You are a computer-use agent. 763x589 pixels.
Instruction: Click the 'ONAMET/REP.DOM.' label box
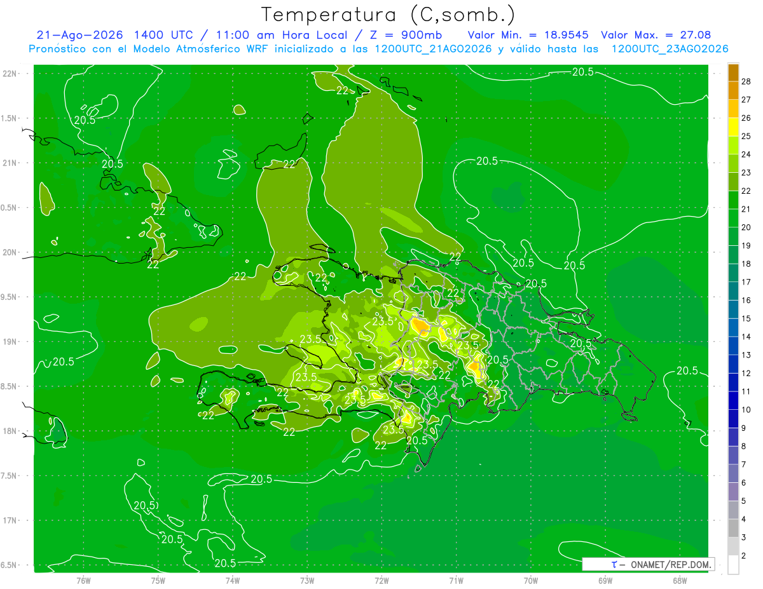pos(648,564)
